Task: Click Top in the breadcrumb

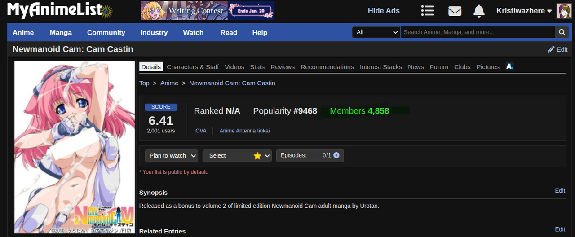Action: (144, 83)
